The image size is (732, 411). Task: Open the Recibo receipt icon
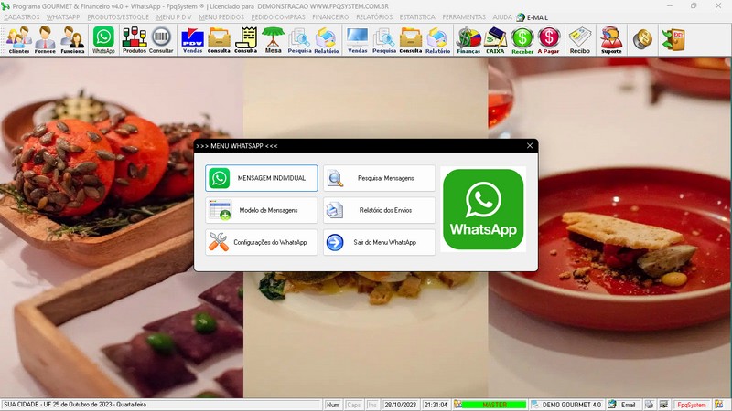pyautogui.click(x=580, y=40)
